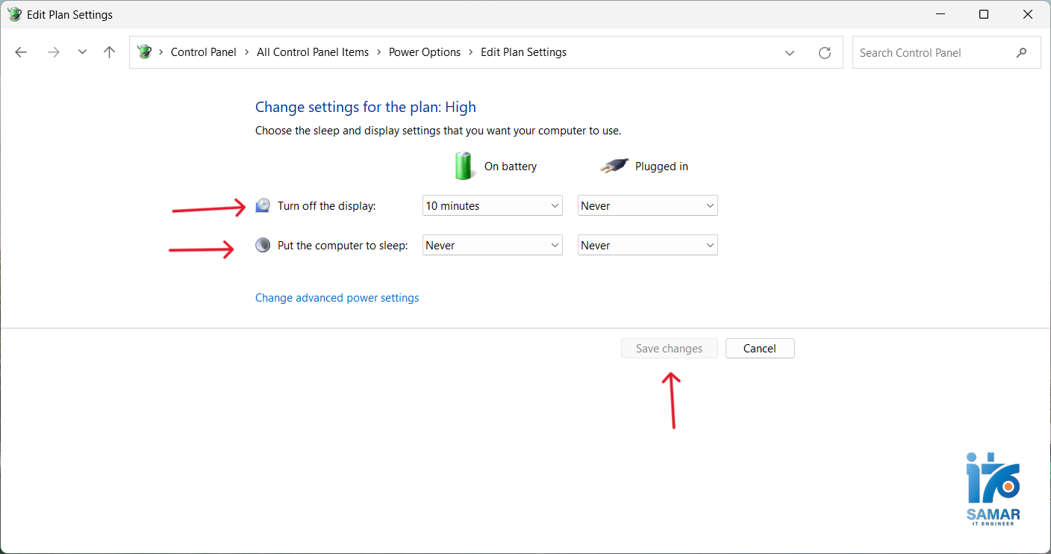
Task: Expand the address bar history dropdown
Action: pos(789,52)
